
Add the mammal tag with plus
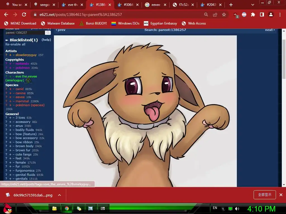(x=10, y=101)
